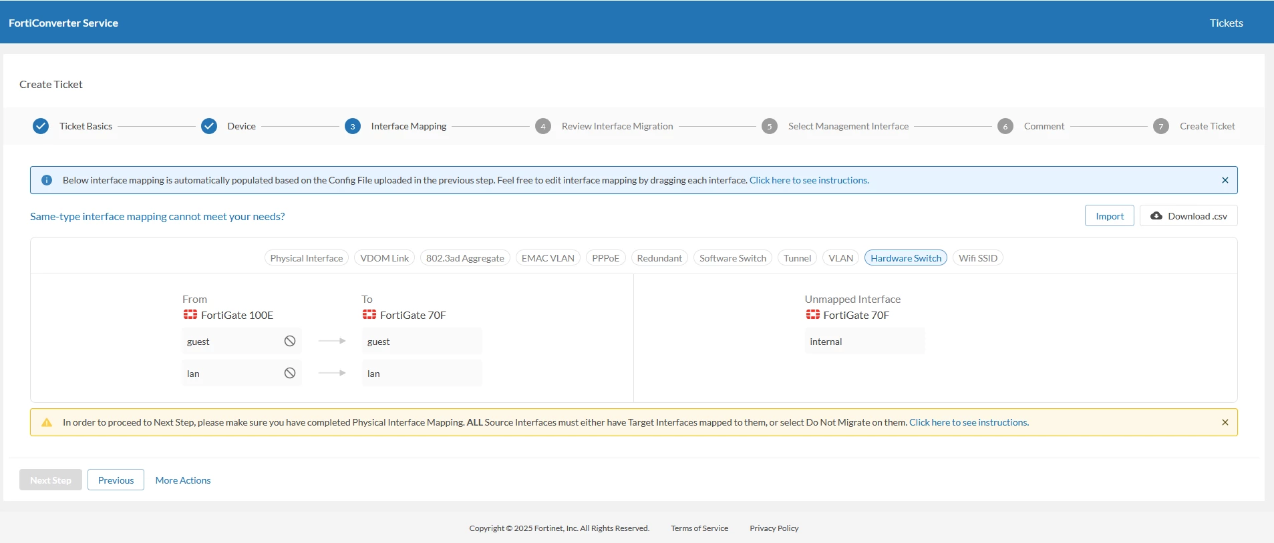Switch to Wifi SSID tab
1274x543 pixels.
tap(978, 258)
